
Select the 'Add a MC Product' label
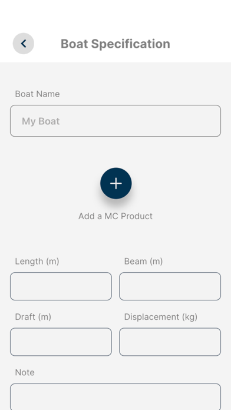click(115, 216)
